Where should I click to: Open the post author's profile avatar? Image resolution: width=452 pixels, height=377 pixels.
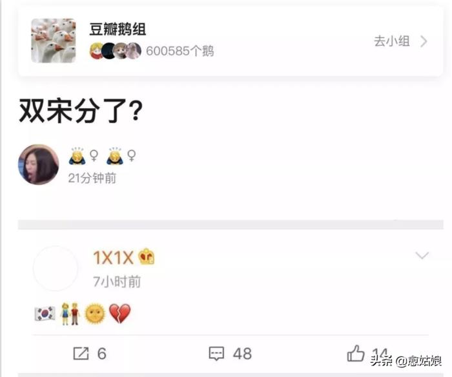[x=39, y=164]
